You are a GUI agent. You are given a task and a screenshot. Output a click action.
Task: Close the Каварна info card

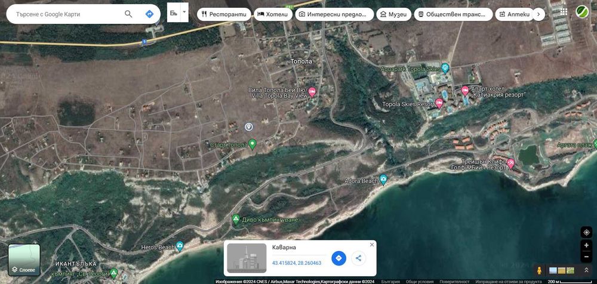tap(372, 245)
